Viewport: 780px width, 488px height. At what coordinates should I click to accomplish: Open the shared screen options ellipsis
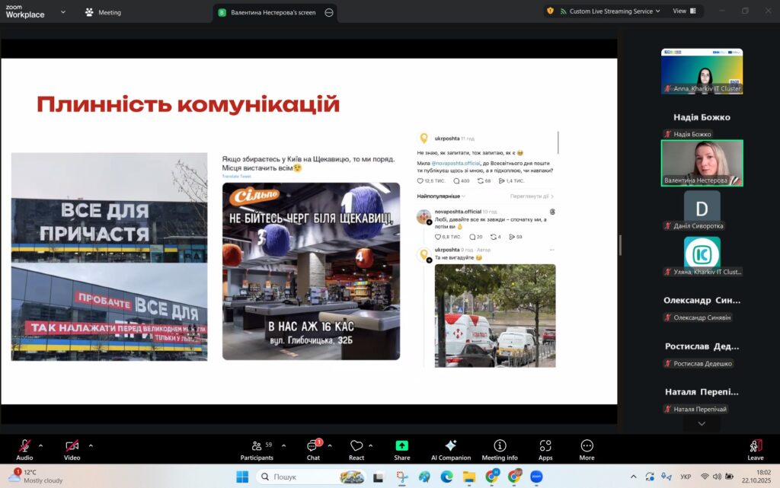coord(328,12)
